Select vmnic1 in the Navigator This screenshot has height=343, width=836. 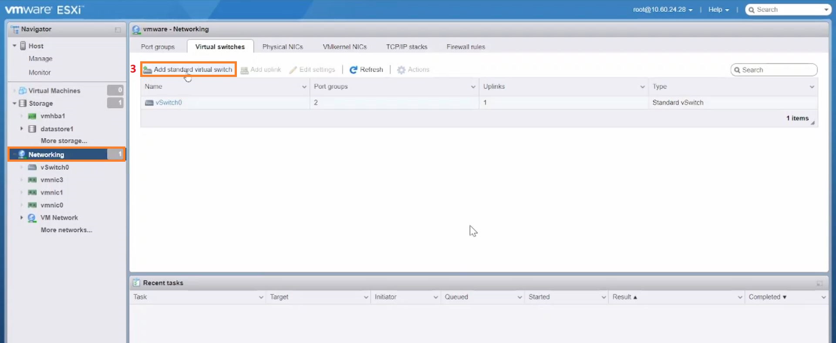click(52, 193)
